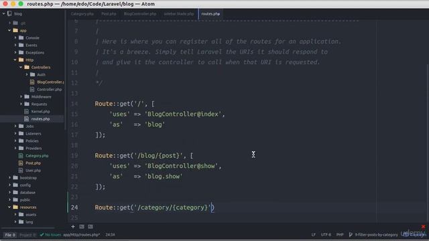Expand the Auth folder
The height and width of the screenshot is (241, 429).
(27, 74)
